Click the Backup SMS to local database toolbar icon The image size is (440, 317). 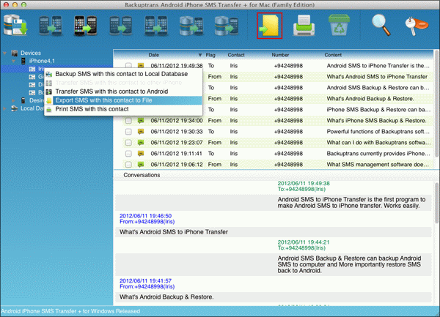tap(15, 26)
